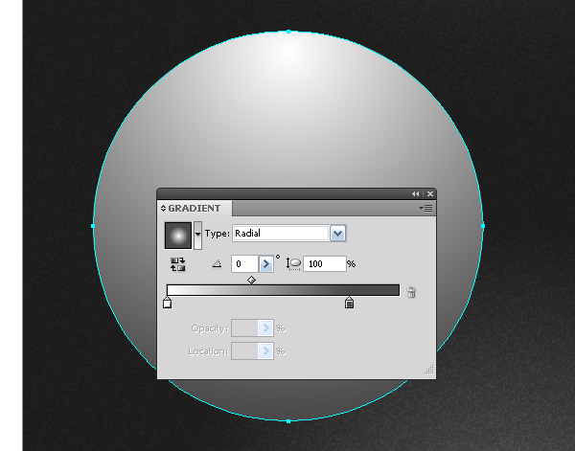Collapse the Gradient panel to icons
This screenshot has height=451, width=575.
point(415,193)
